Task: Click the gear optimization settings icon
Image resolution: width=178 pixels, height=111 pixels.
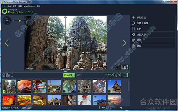Action: tap(121, 75)
